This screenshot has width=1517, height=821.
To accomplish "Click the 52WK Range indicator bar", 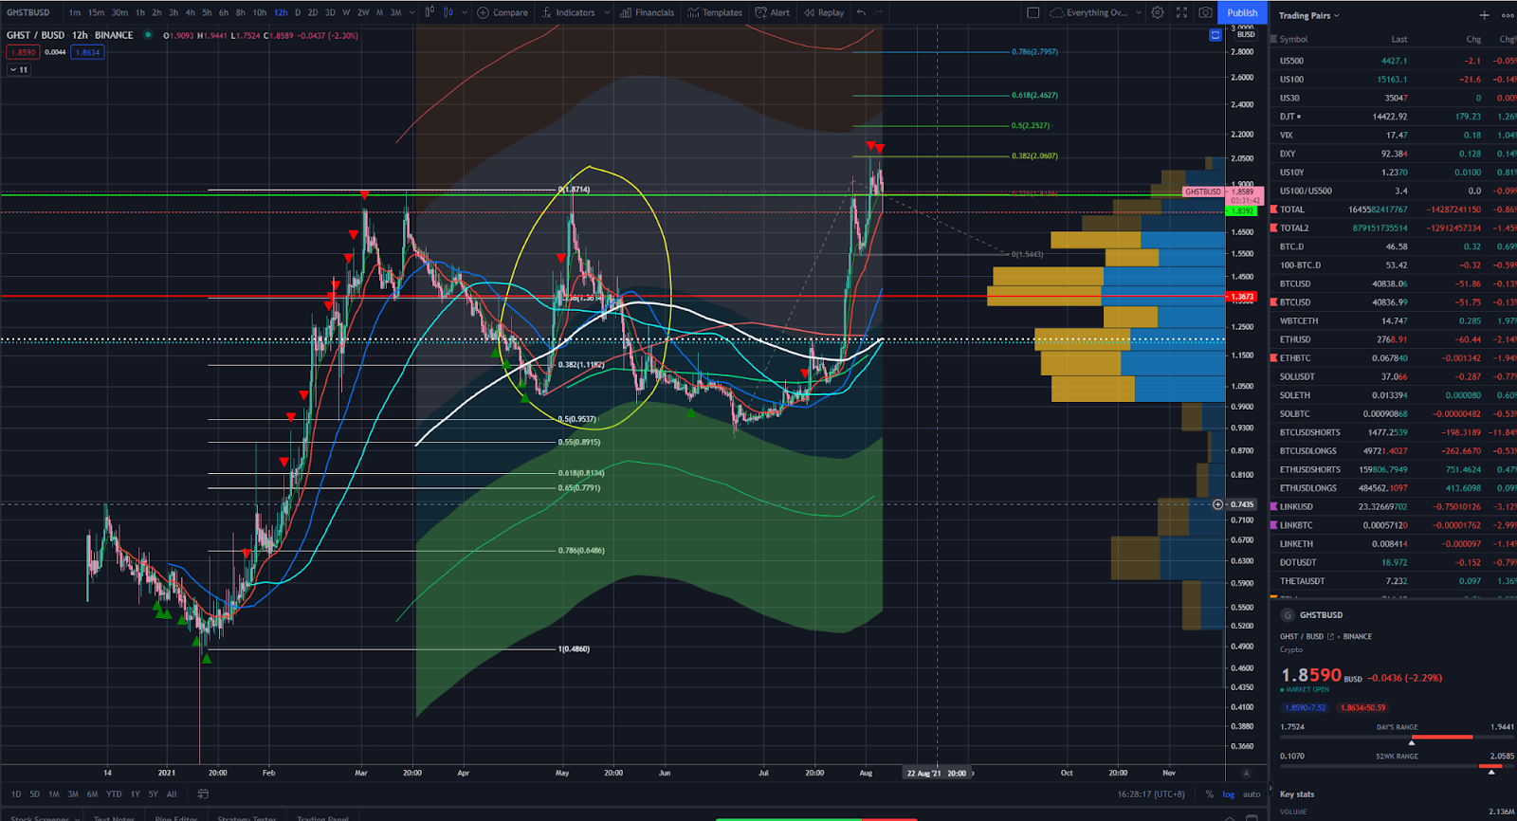I will [1397, 765].
